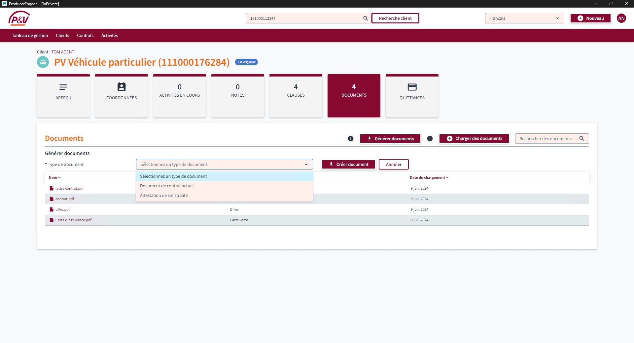Sort by Nom column header

pos(55,177)
